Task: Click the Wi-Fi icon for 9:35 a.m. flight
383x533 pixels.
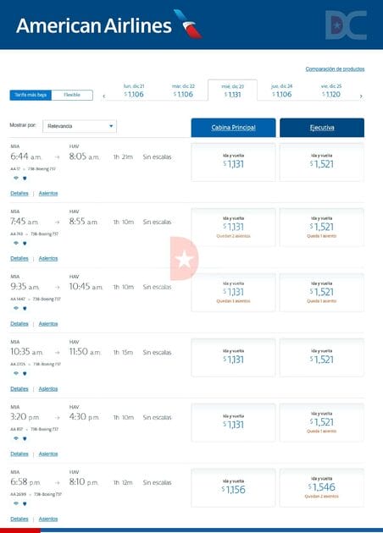Action: (16, 308)
